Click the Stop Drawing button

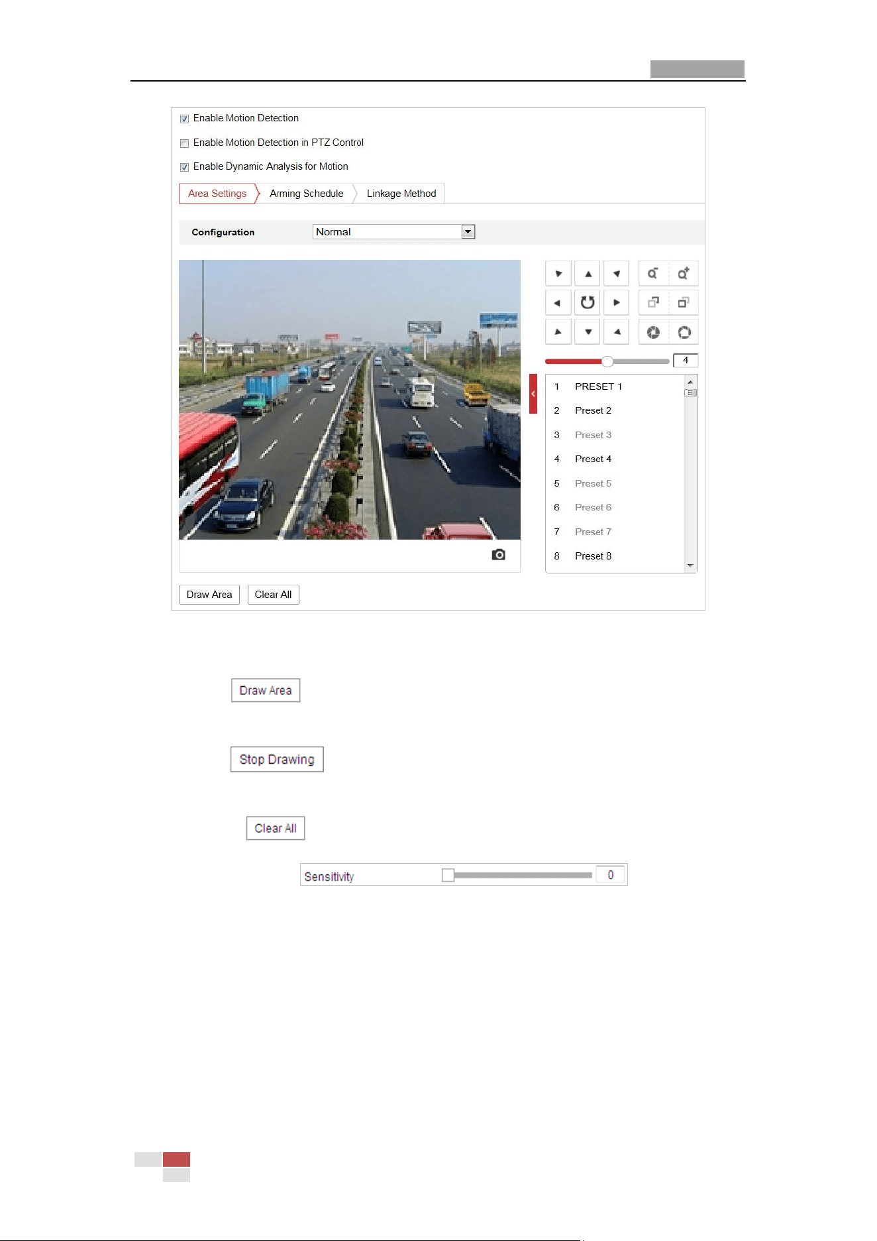point(277,760)
